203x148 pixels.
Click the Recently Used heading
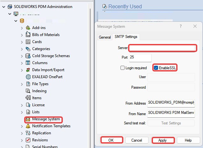point(125,6)
